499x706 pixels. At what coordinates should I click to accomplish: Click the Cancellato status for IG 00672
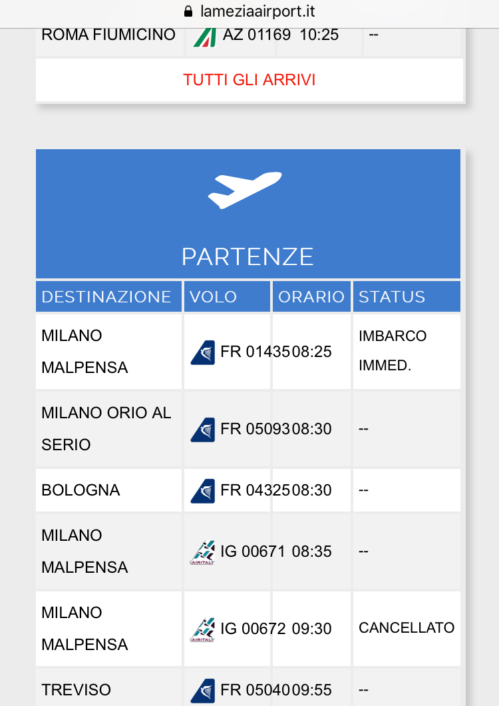pyautogui.click(x=407, y=628)
